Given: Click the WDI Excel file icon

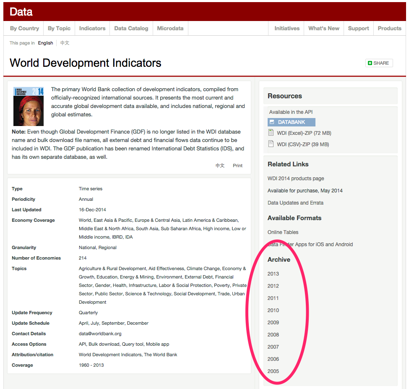Looking at the screenshot, I should 271,132.
